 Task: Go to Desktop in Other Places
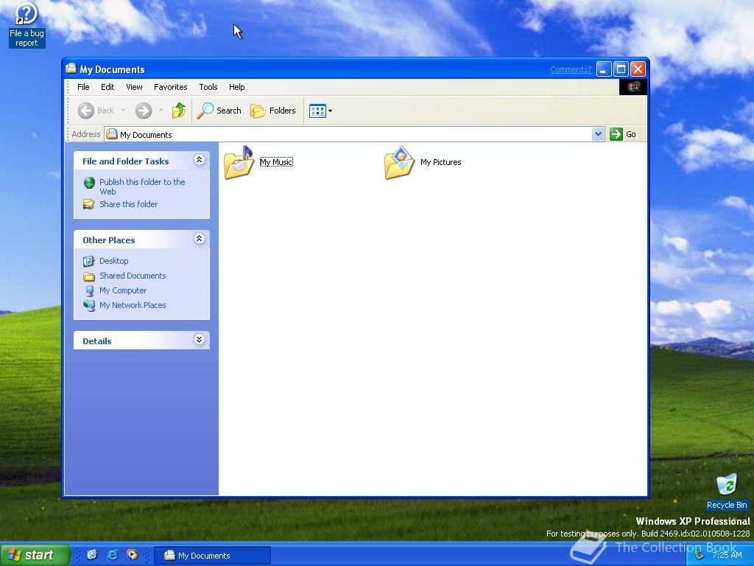pos(114,261)
